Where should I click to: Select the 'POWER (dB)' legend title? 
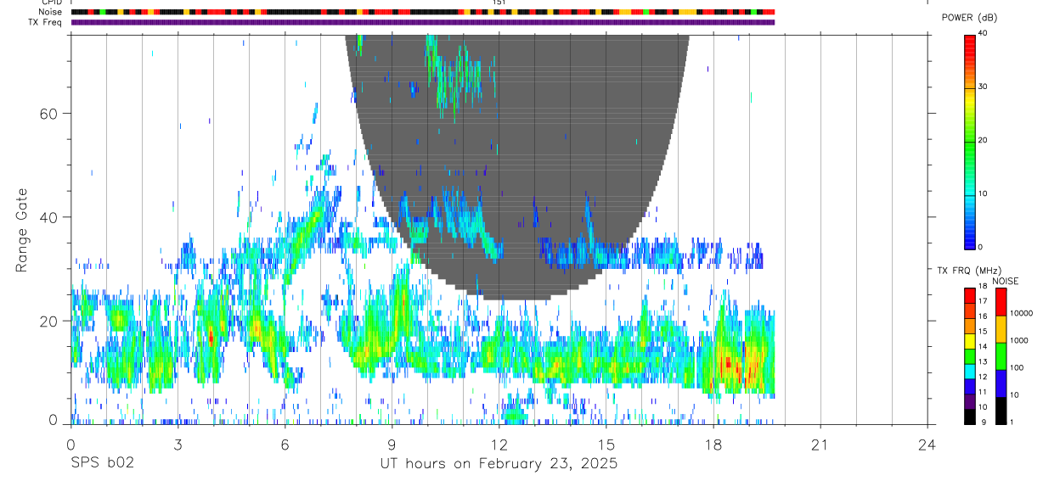click(969, 18)
